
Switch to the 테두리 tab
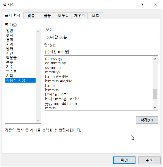(63, 16)
